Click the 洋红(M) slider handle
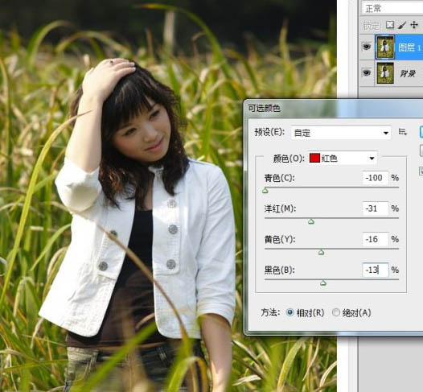This screenshot has width=423, height=392. click(x=311, y=221)
